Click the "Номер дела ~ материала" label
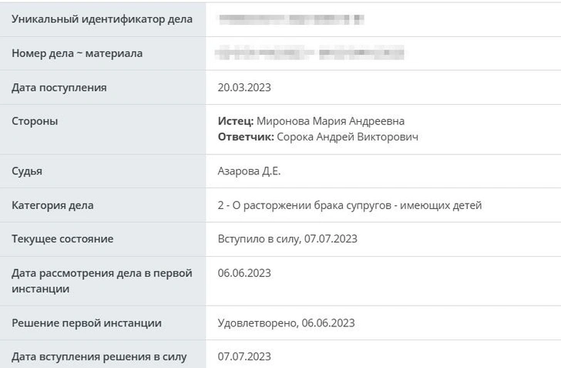The width and height of the screenshot is (561, 368). [x=77, y=53]
